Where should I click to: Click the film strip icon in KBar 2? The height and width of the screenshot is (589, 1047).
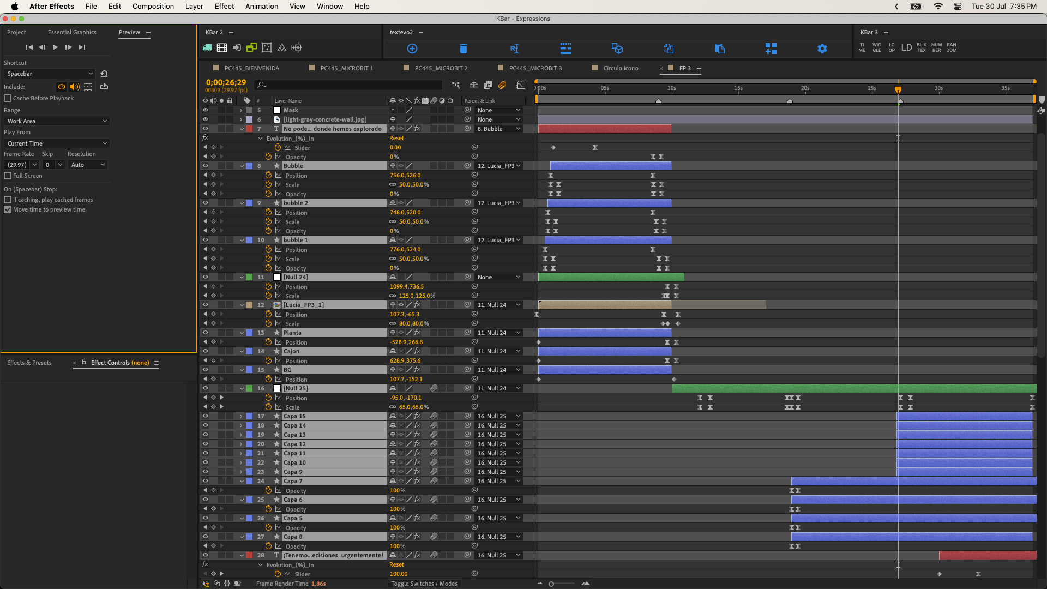click(222, 48)
